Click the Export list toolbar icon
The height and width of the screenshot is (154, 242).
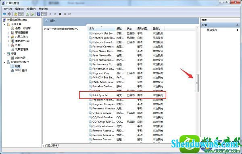pos(32,14)
